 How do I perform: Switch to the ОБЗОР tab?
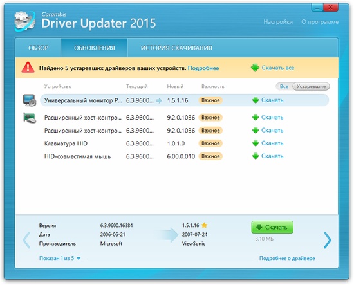[x=38, y=48]
